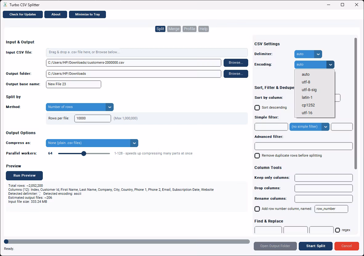Click the output folder path field

[133, 74]
